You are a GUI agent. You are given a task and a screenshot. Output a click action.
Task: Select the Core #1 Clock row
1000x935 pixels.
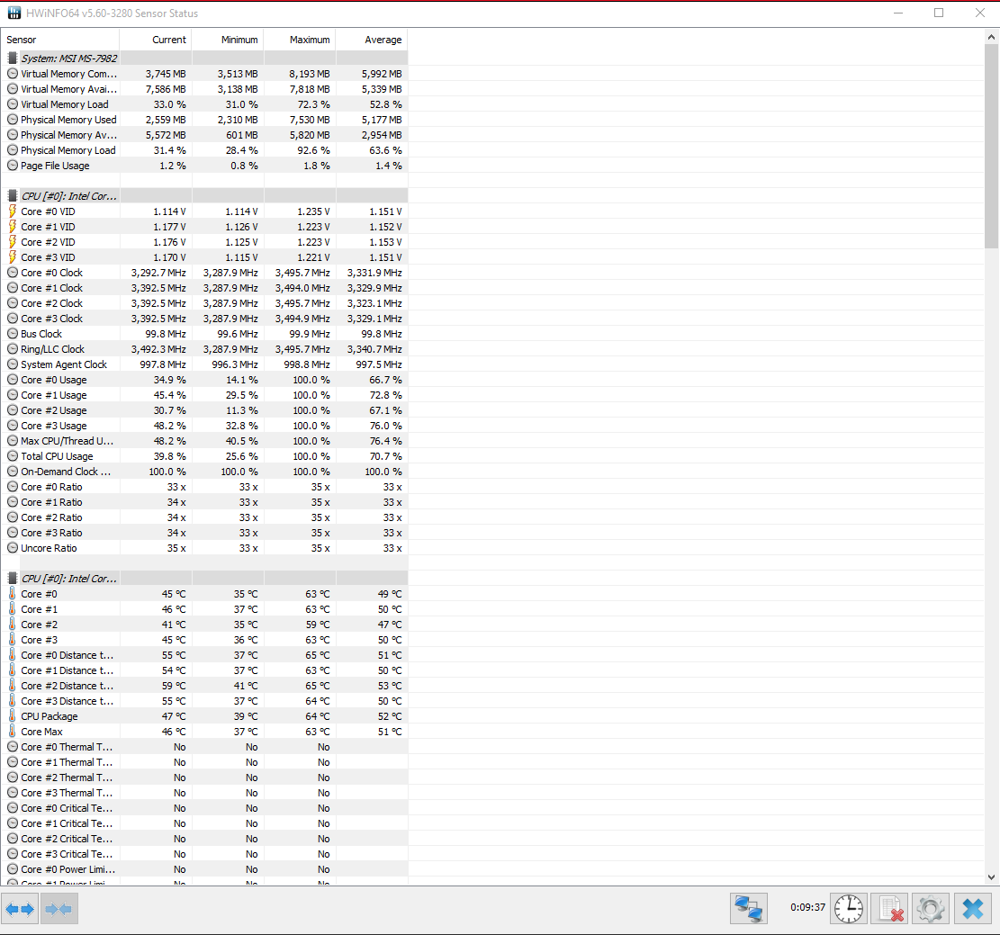pos(204,288)
